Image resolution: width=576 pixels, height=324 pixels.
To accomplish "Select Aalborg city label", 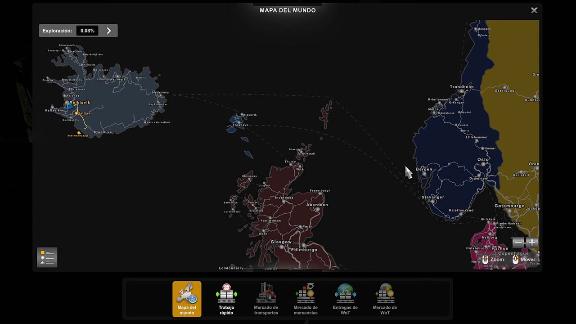I will (489, 237).
